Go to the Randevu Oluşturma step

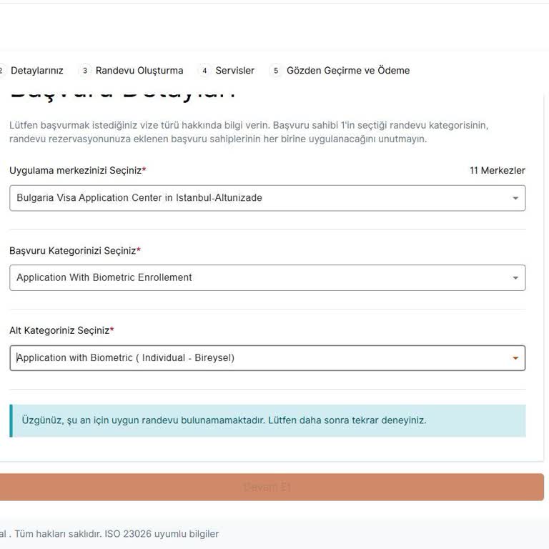pos(139,71)
